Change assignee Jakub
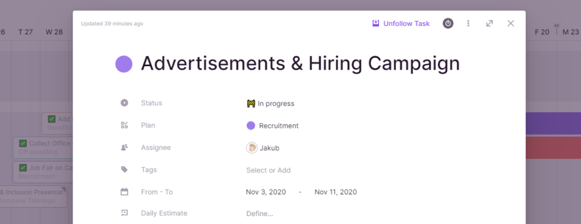 coord(263,148)
